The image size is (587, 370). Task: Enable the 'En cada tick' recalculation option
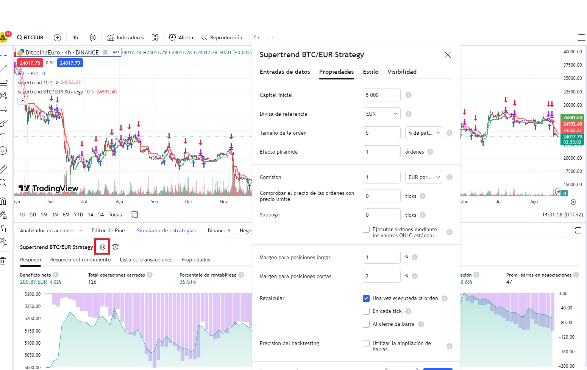click(366, 311)
